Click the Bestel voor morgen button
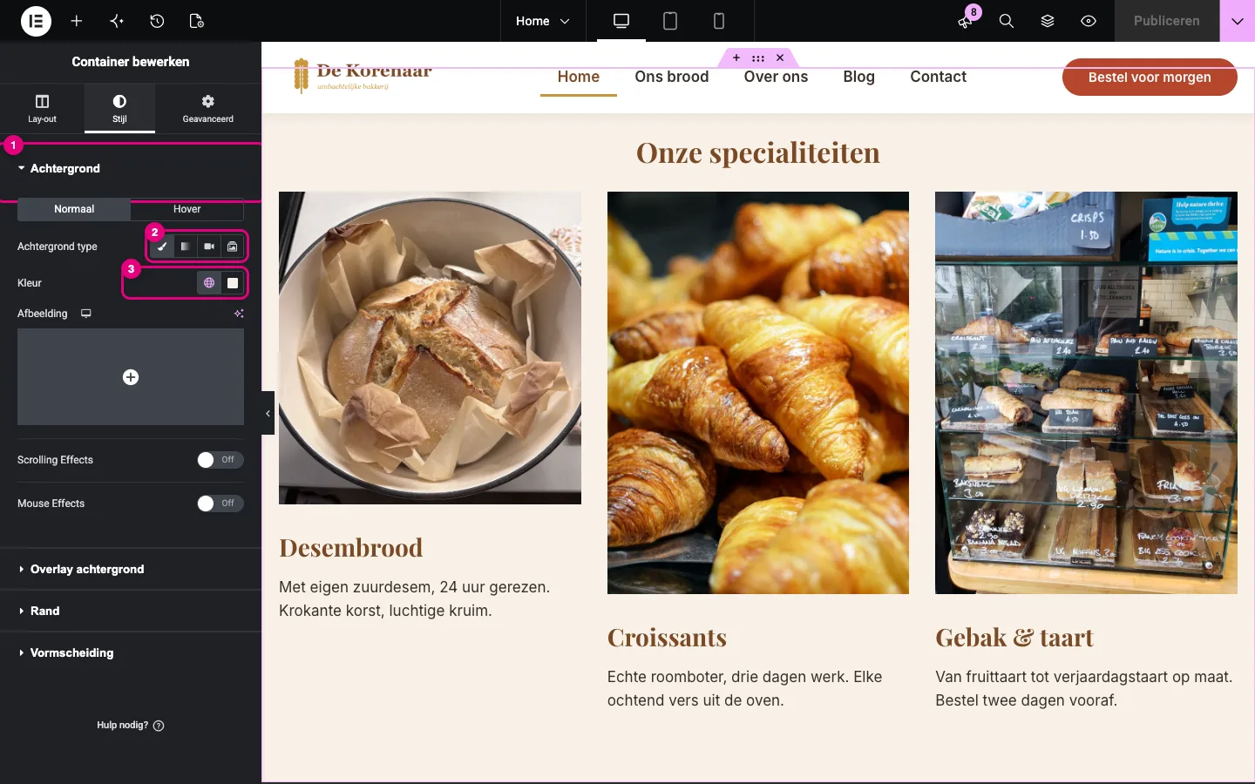The width and height of the screenshot is (1255, 784). [1150, 78]
